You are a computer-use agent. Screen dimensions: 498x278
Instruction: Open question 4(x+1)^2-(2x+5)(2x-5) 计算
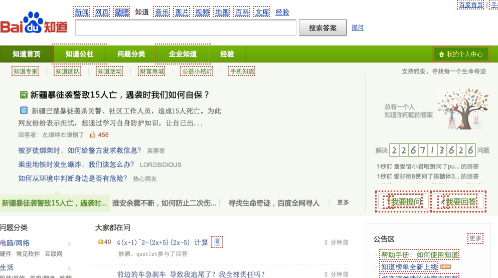(162, 242)
